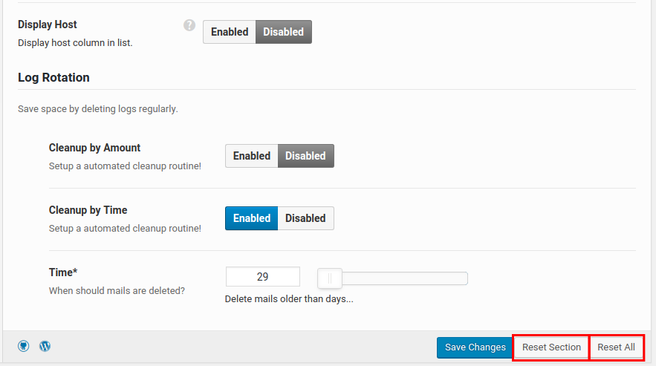This screenshot has height=366, width=656.
Task: Click the Log Rotation section heading
Action: pos(53,77)
